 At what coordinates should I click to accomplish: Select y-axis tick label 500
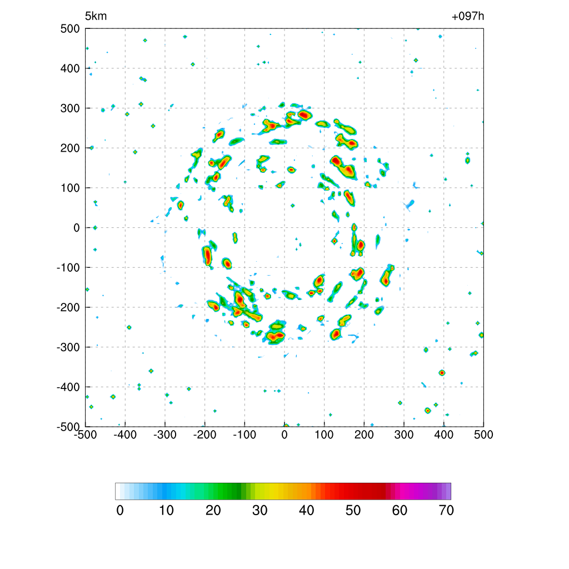tap(70, 29)
